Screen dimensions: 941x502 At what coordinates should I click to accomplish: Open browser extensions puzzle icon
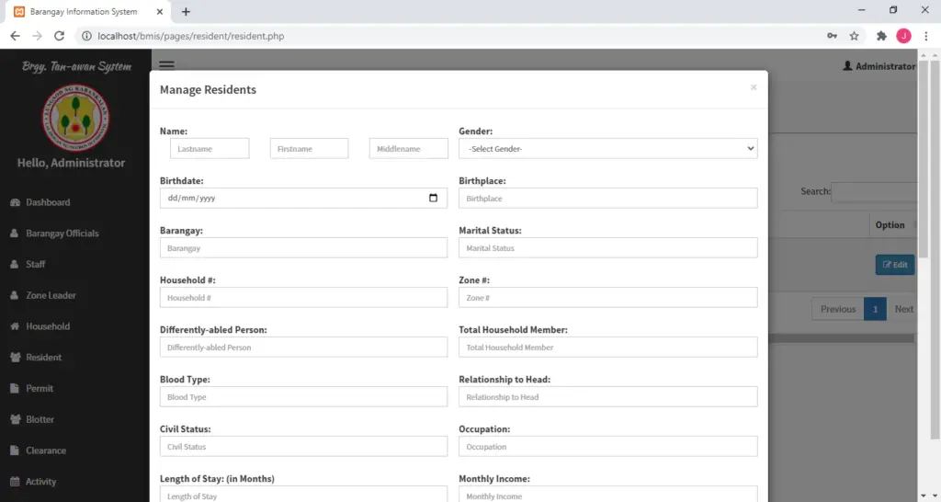tap(881, 36)
